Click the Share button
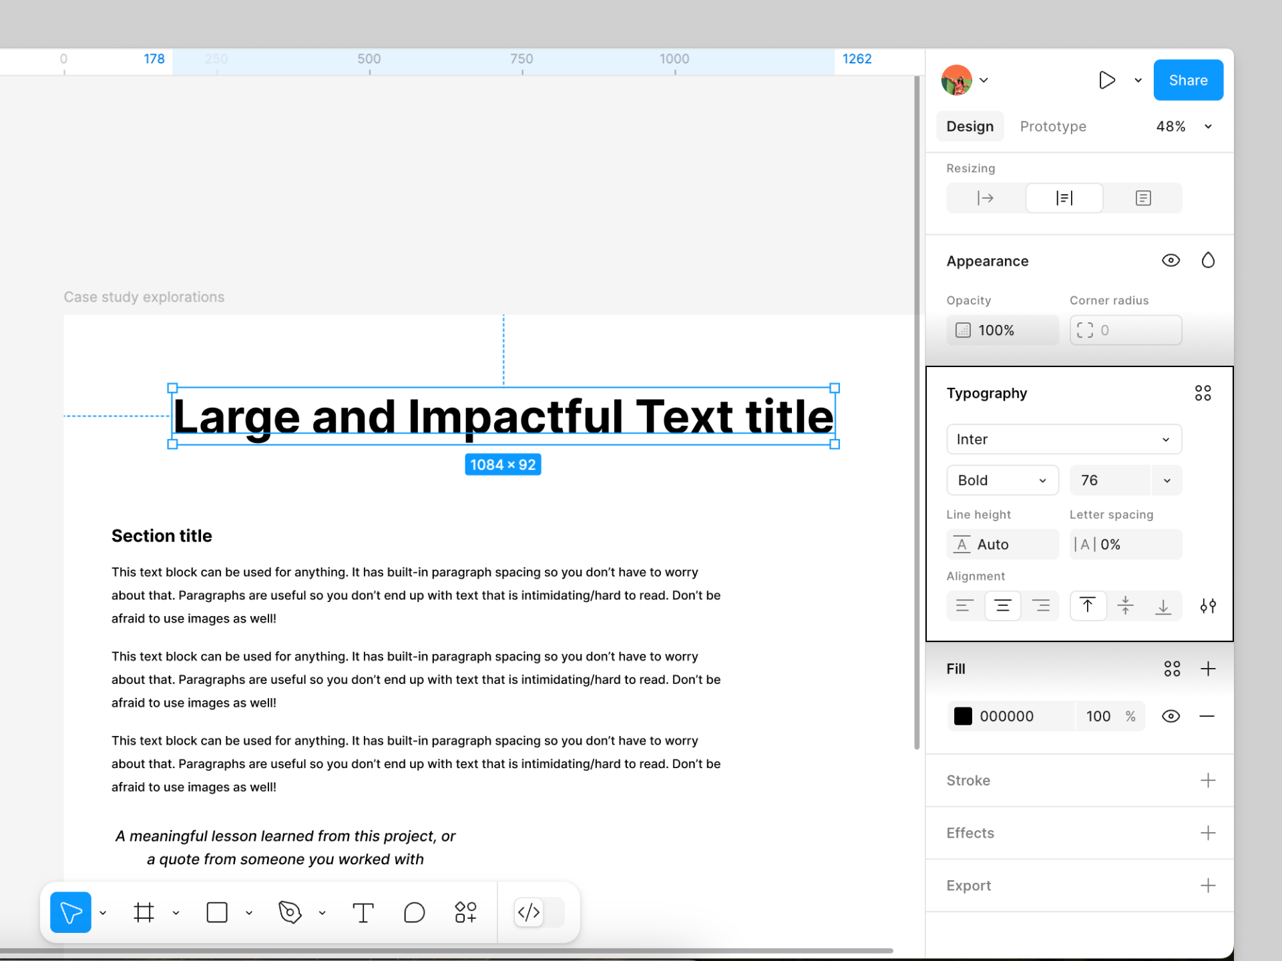 point(1188,80)
